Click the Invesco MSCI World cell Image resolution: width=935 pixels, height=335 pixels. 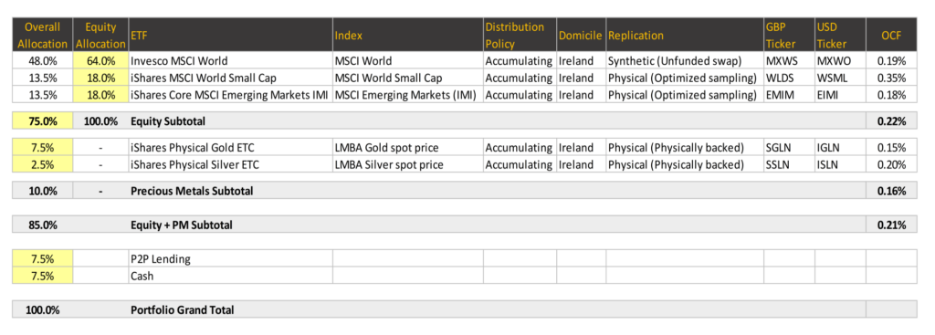point(230,60)
